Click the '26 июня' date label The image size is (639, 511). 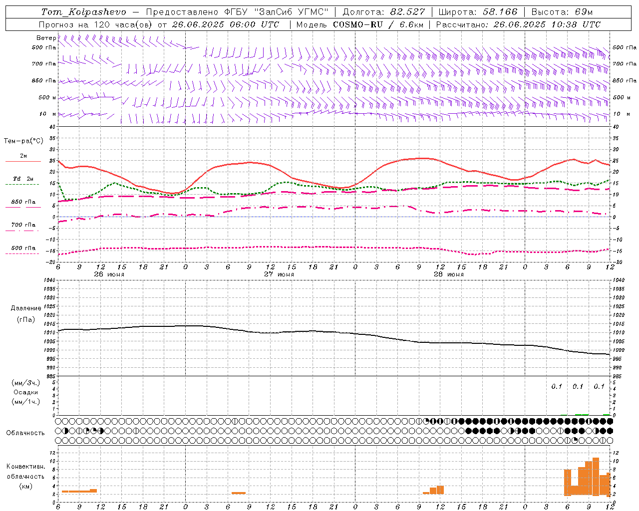[x=109, y=274]
